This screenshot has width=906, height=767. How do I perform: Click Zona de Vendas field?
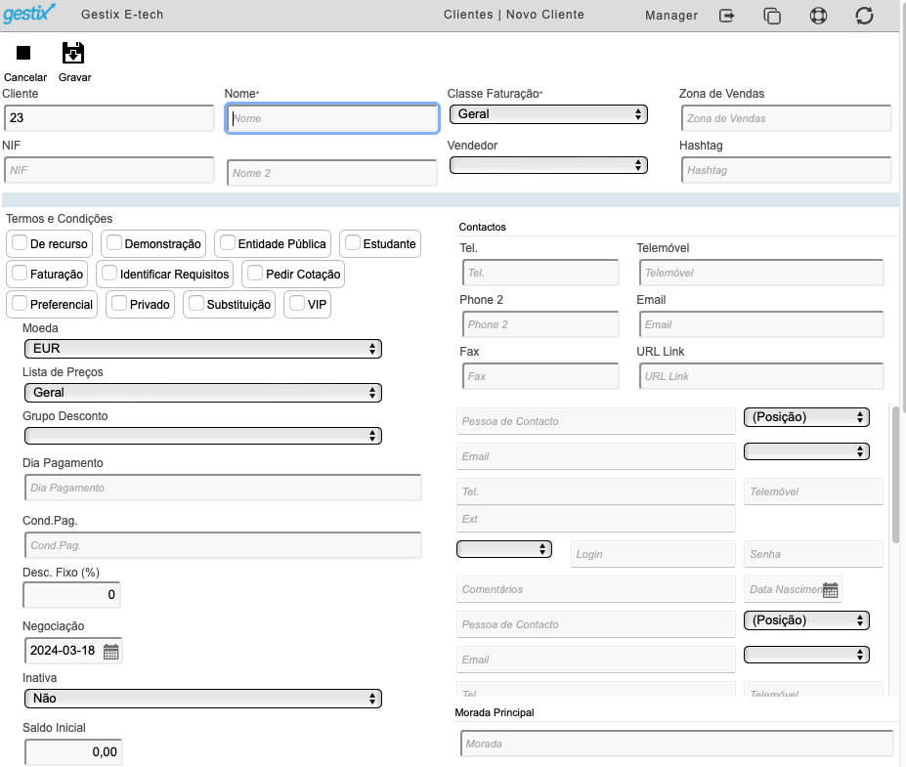click(787, 118)
